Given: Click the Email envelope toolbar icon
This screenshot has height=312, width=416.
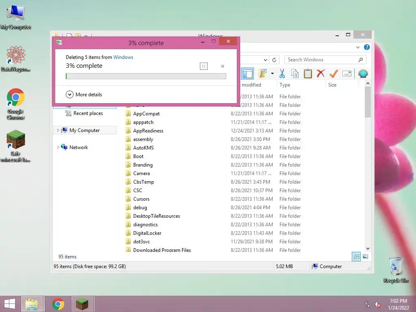Looking at the screenshot, I should [x=347, y=74].
